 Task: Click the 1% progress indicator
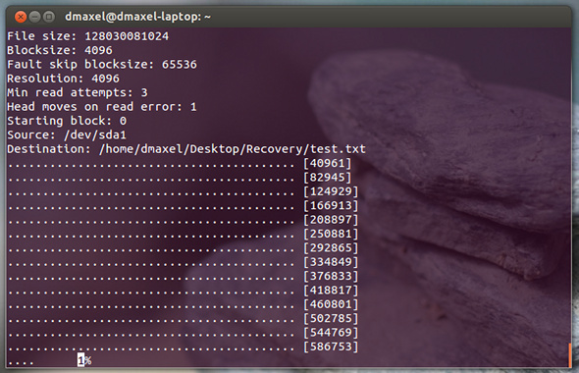(x=84, y=360)
